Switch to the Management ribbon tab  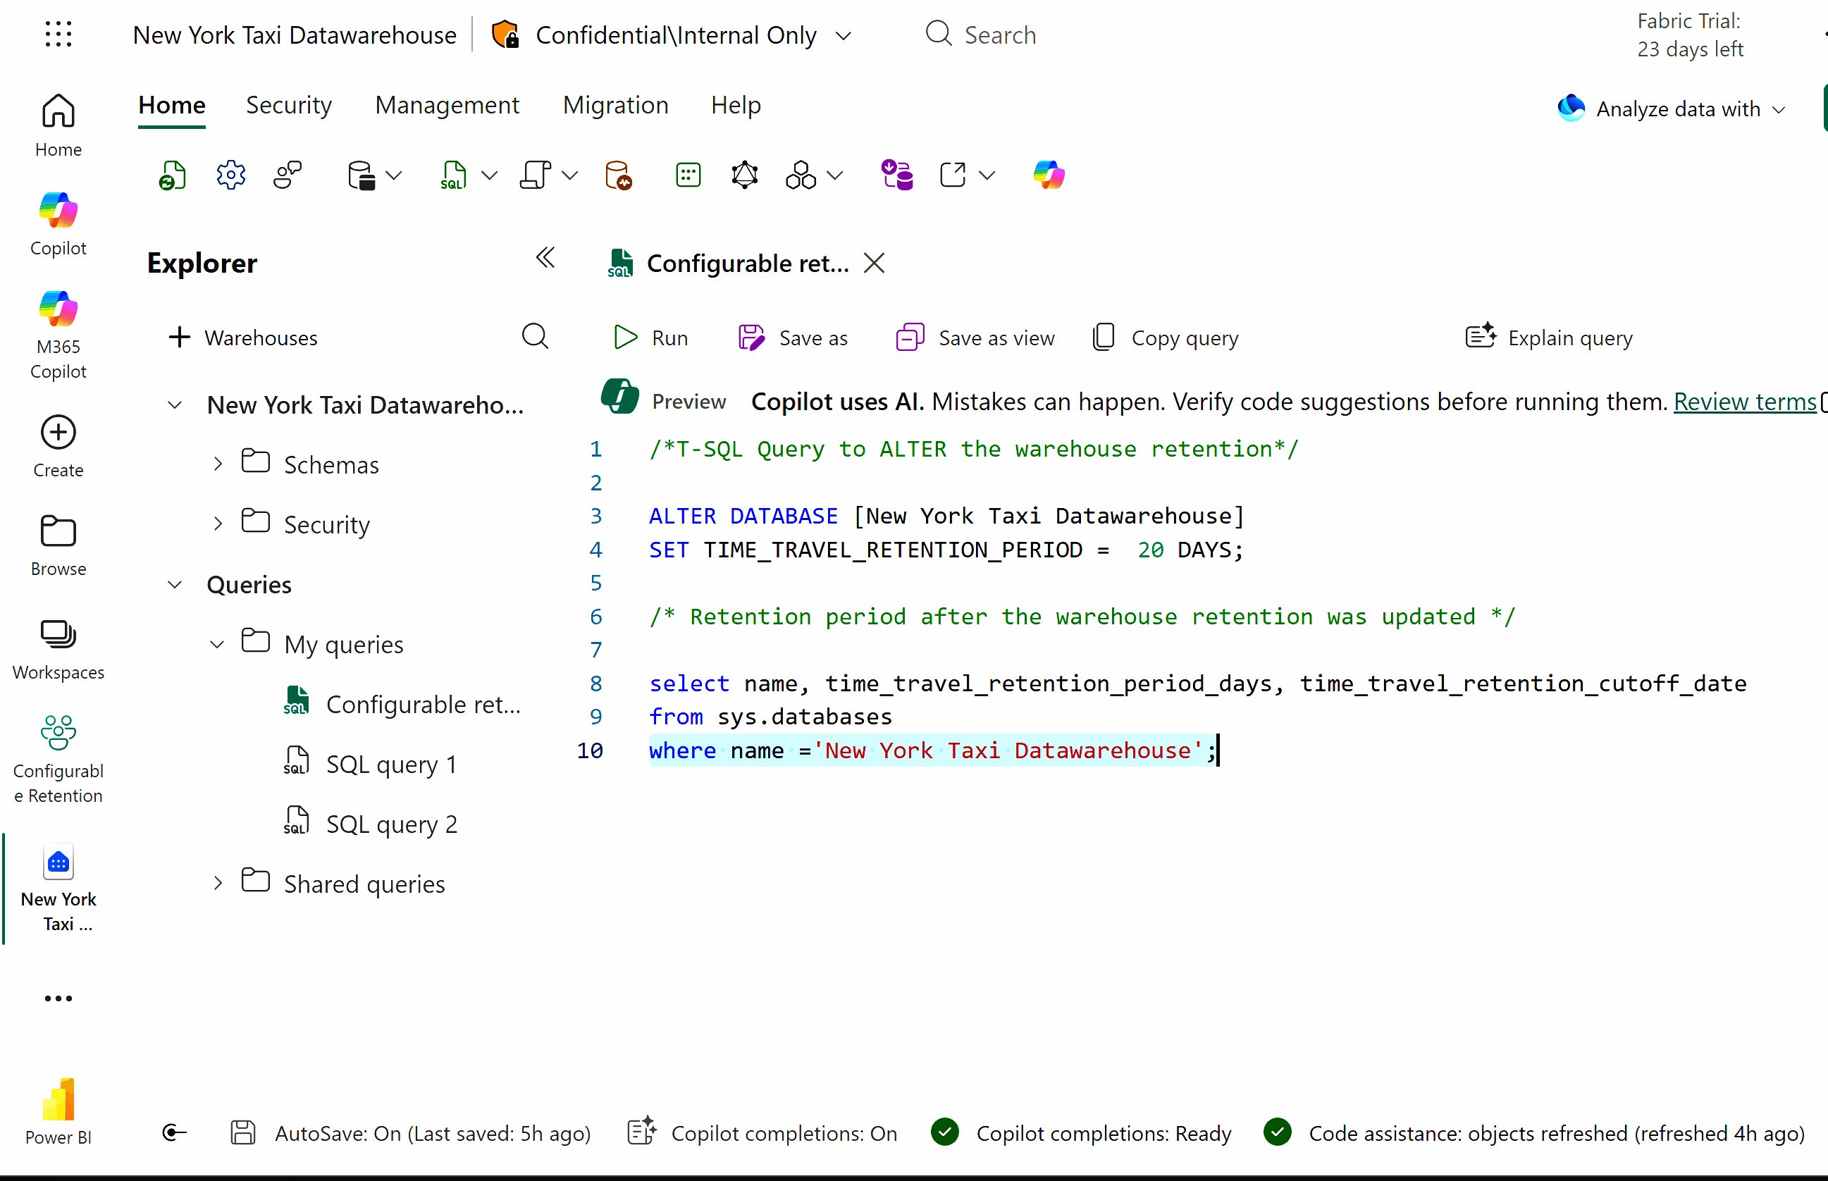(447, 105)
